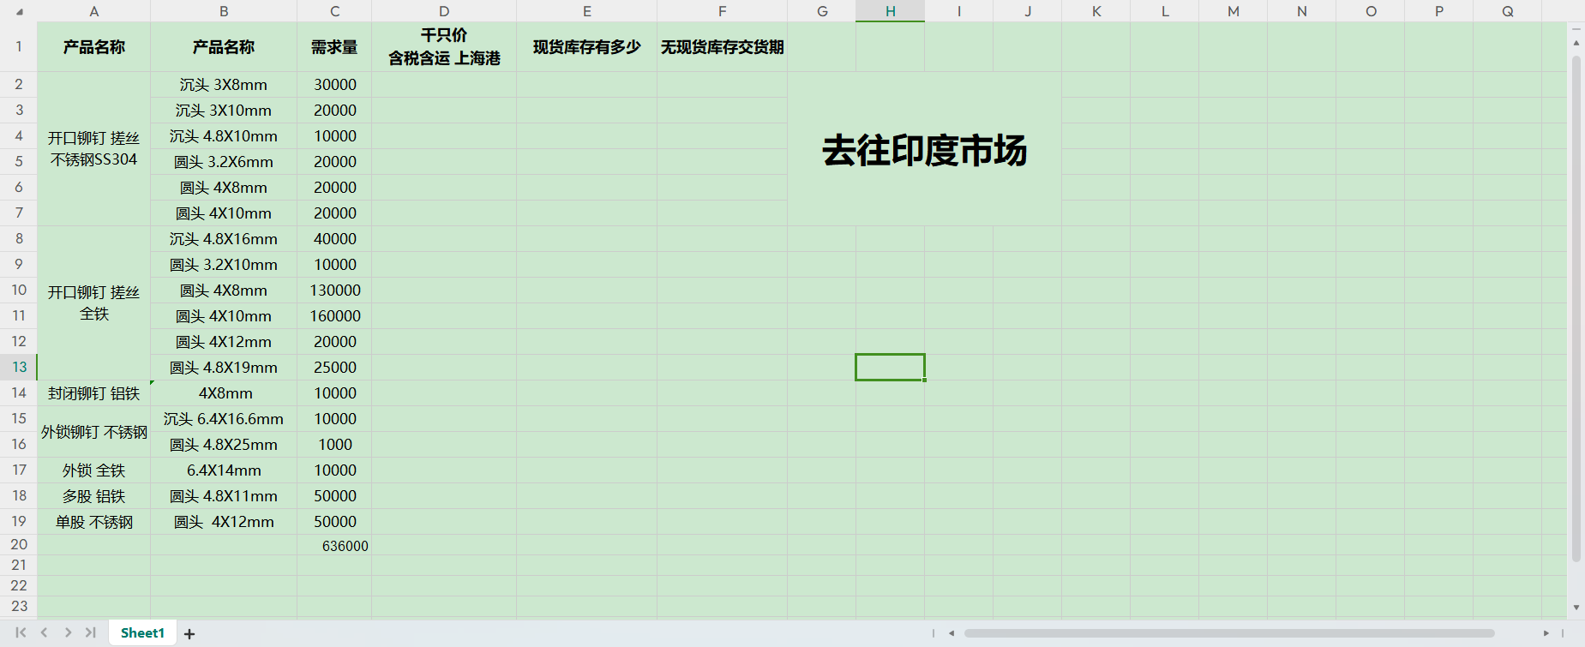Click the 圆头 3.2X10mm cell
This screenshot has height=647, width=1585.
(224, 265)
